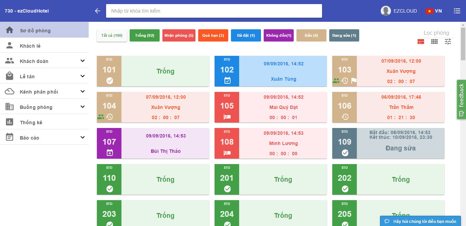Click the flag icon on room 103
Screen dimensions: 466x226
pyautogui.click(x=354, y=81)
